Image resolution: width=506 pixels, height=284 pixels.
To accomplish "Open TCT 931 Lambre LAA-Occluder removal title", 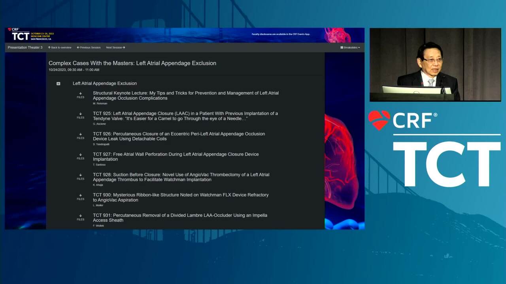I will [x=180, y=218].
